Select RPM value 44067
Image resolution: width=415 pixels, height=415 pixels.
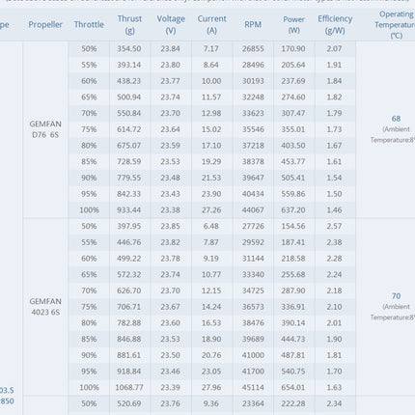[253, 210]
